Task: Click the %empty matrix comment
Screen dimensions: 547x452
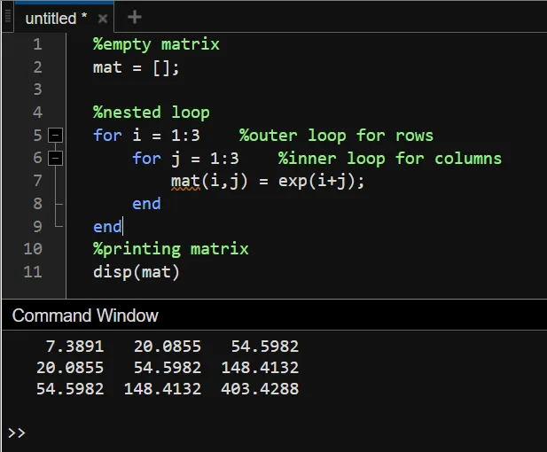Action: point(156,44)
